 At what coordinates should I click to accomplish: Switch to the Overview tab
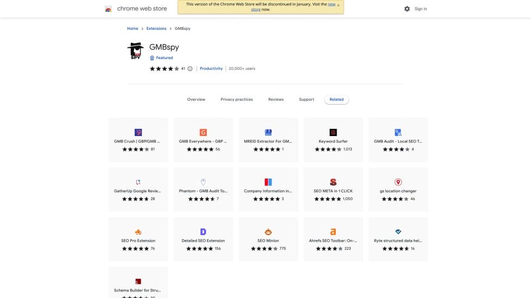pyautogui.click(x=196, y=100)
